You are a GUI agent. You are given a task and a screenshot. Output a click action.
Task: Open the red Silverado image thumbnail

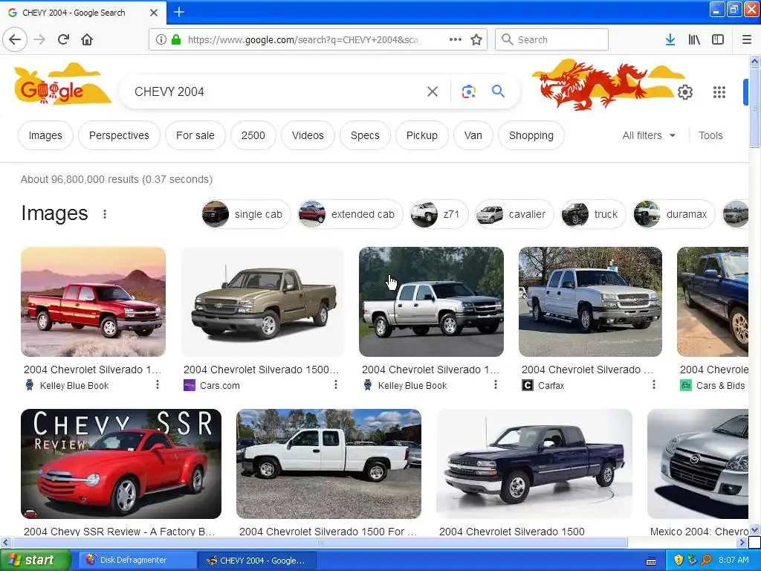tap(93, 302)
